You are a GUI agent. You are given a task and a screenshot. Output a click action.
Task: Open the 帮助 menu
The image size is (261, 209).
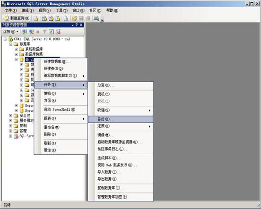pos(112,10)
